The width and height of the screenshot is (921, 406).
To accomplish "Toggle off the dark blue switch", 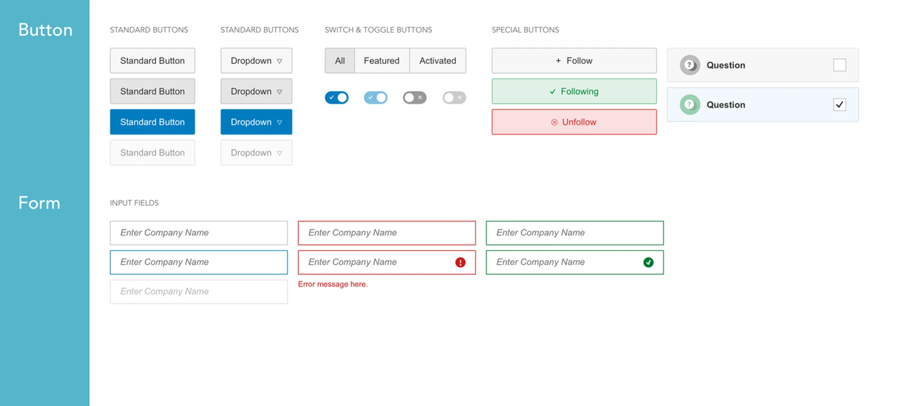I will click(x=337, y=97).
